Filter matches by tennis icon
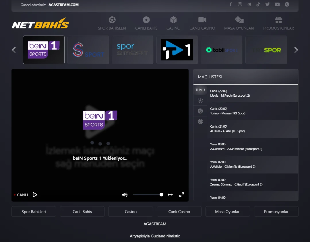This screenshot has width=310, height=242. 200,122
